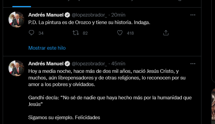
Task: Open Andrés Manuel's name on the 20min tweet
Action: (46, 15)
